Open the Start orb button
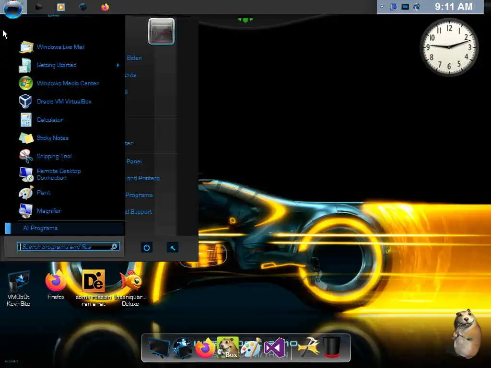Image resolution: width=491 pixels, height=368 pixels. [x=13, y=9]
